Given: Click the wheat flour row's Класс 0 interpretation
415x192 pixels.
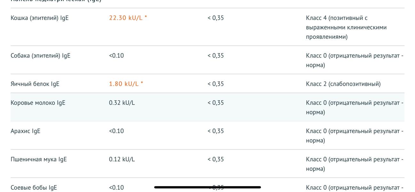Looking at the screenshot, I should tap(355, 164).
